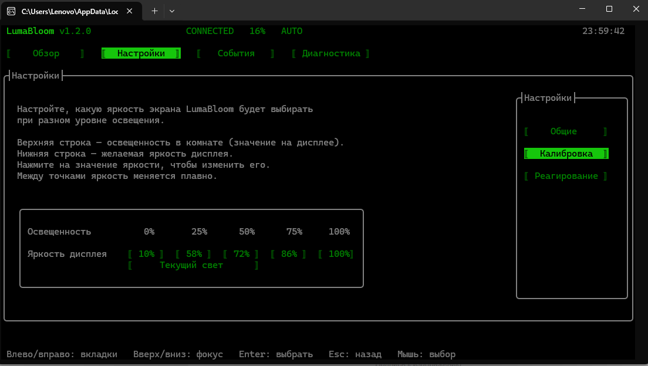
Task: Click the Текущий свет button
Action: coord(194,265)
